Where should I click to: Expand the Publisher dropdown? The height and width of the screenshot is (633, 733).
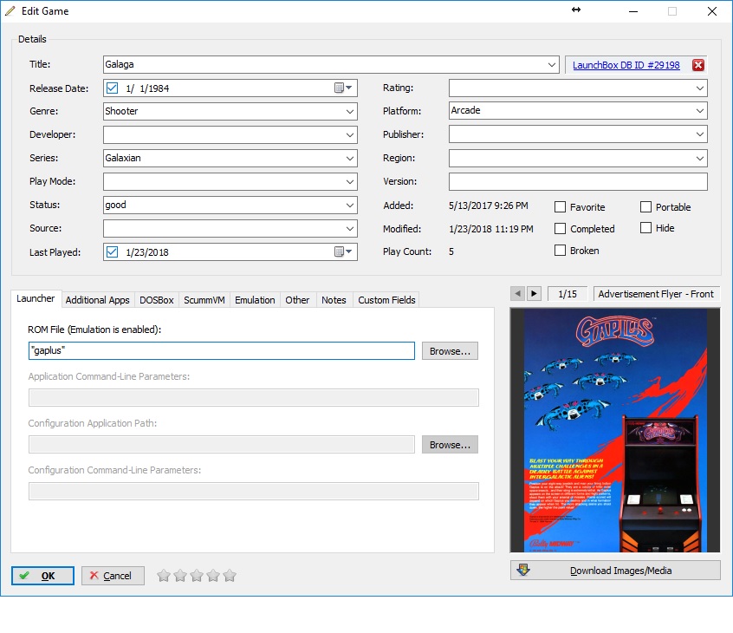click(x=700, y=134)
